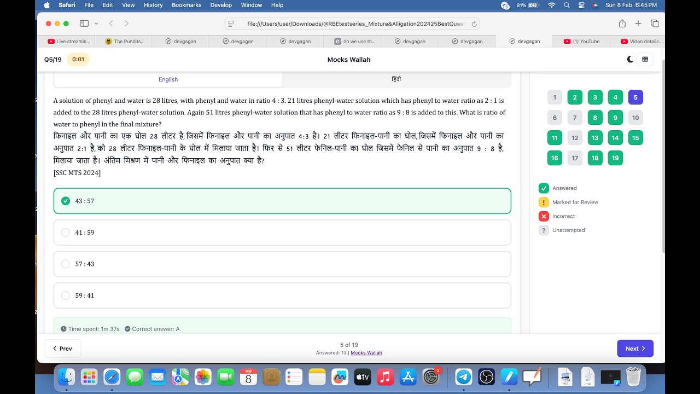Screen dimensions: 700x394
Task: Switch to the हिंदी language tab
Action: (x=396, y=79)
